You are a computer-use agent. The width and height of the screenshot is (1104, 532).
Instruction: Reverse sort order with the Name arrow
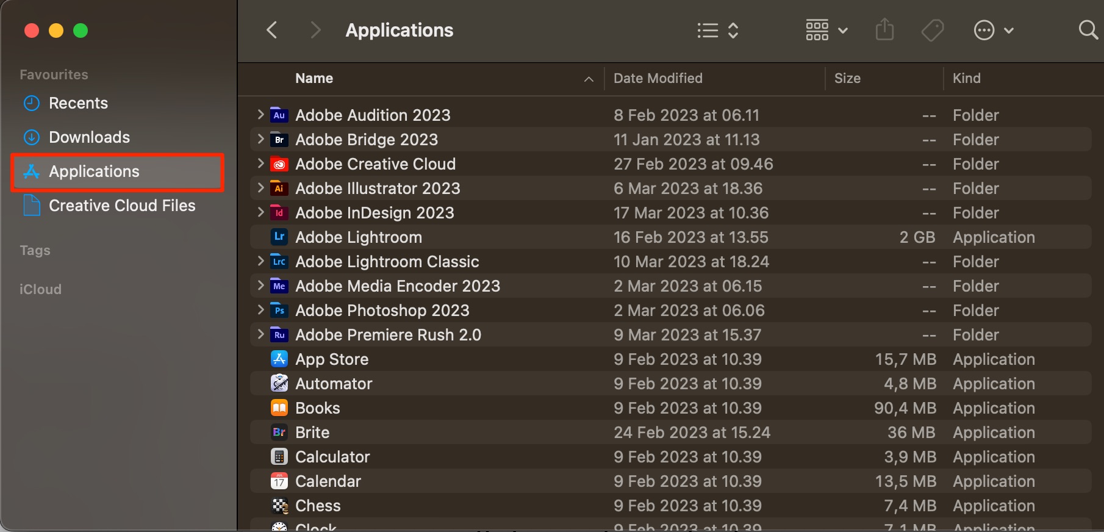pos(589,79)
